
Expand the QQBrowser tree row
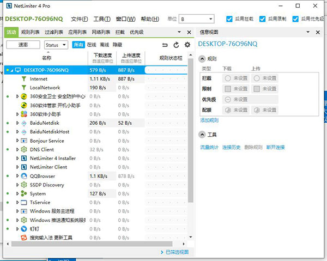(17, 176)
